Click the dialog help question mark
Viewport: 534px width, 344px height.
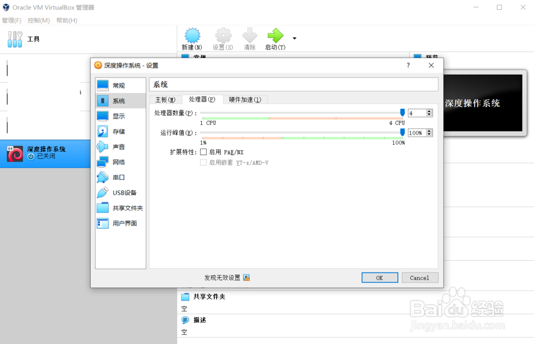pos(409,65)
